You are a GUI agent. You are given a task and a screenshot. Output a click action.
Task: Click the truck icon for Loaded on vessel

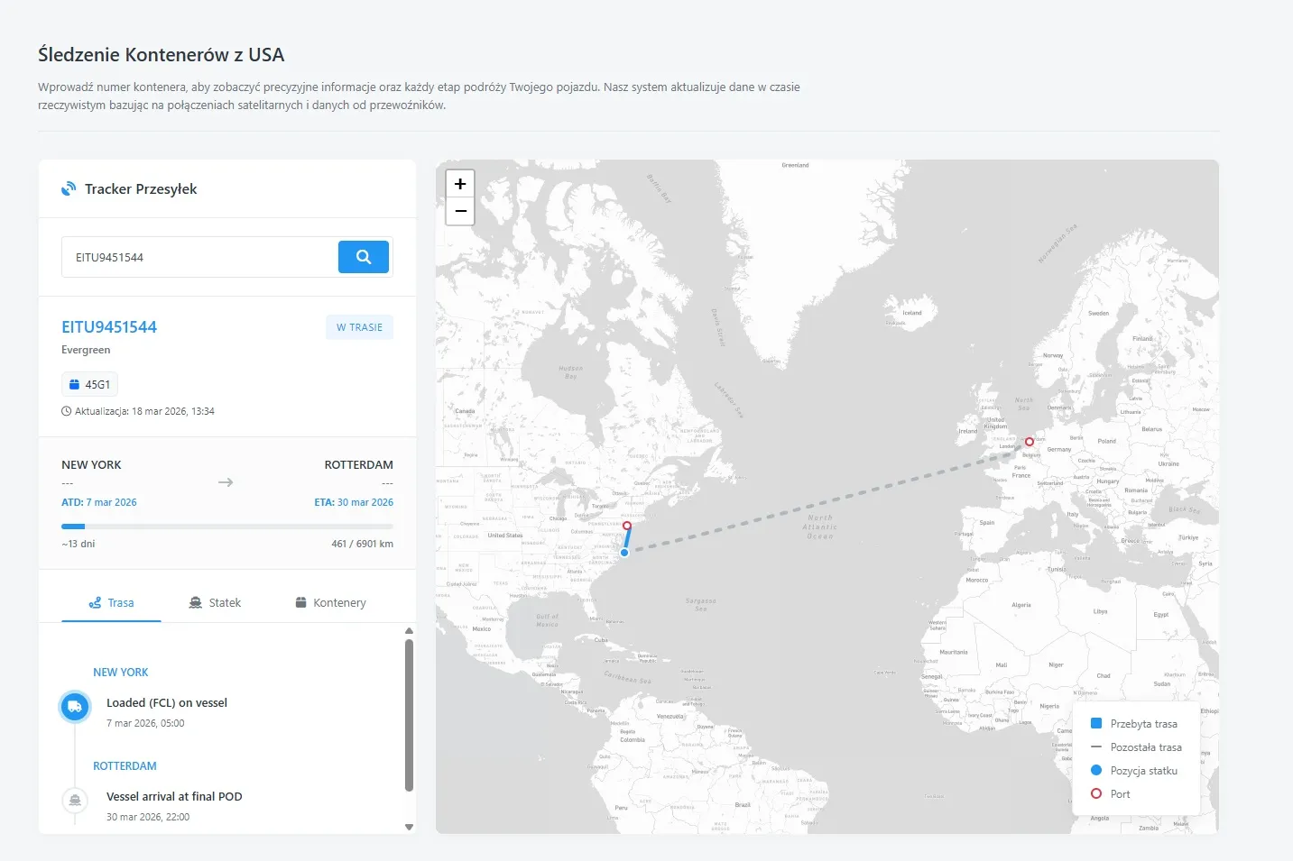[75, 707]
